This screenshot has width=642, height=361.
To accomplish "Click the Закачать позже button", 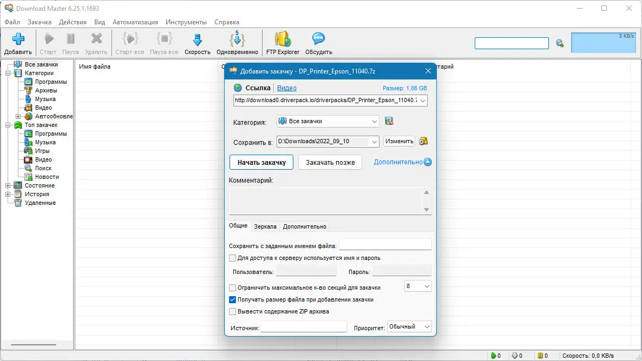I will coord(330,162).
